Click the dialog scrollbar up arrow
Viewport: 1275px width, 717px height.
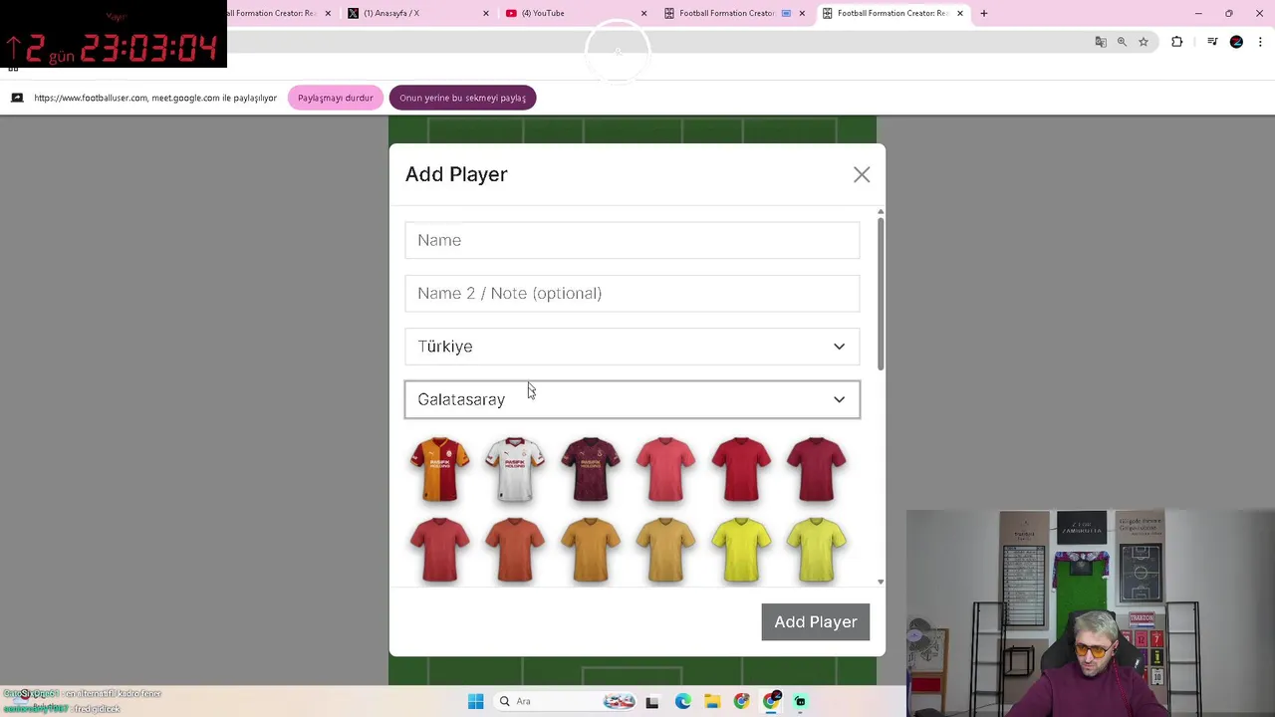(x=880, y=212)
